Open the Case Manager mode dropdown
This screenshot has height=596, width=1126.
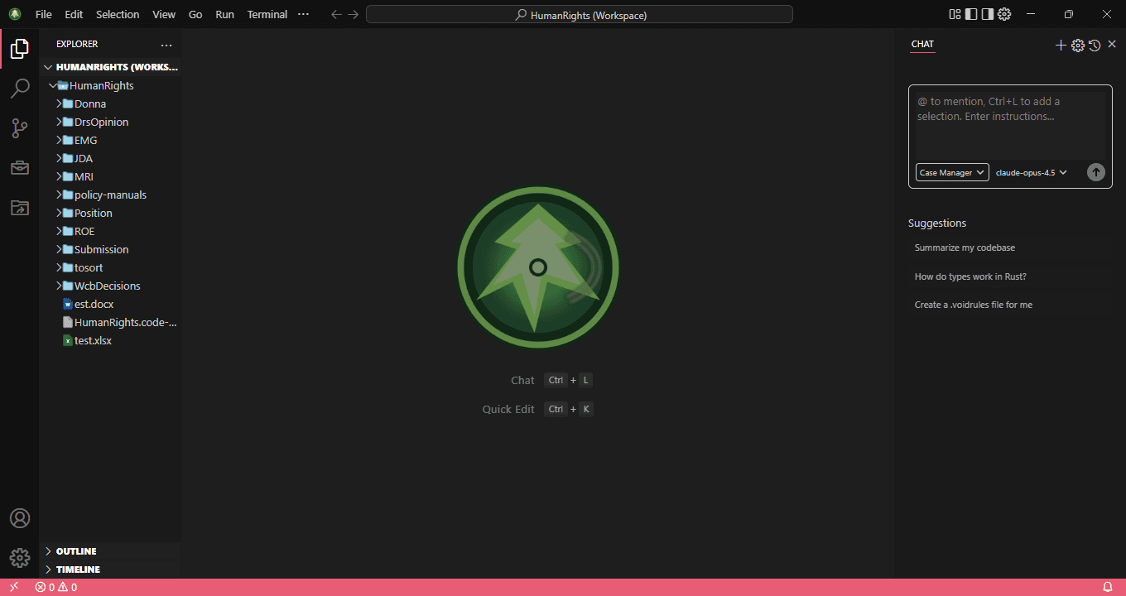click(951, 172)
